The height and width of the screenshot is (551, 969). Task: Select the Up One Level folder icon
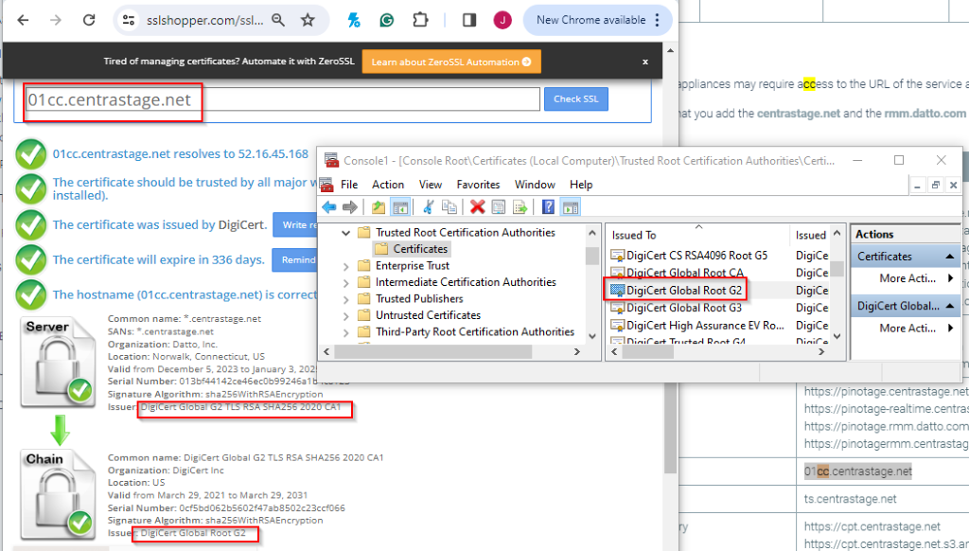[379, 206]
